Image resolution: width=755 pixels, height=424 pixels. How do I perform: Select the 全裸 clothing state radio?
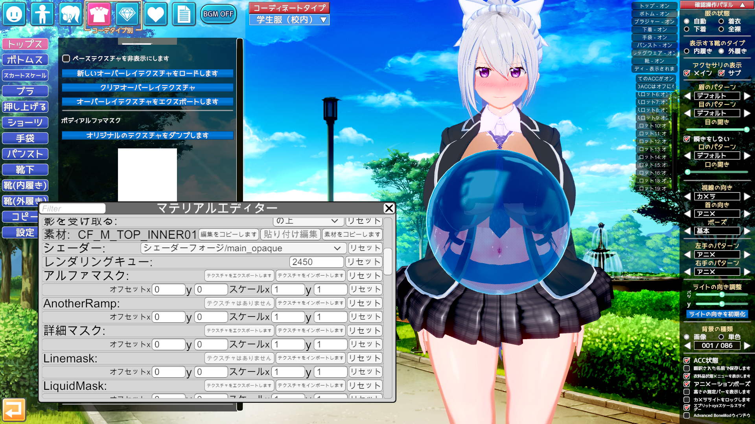(721, 29)
